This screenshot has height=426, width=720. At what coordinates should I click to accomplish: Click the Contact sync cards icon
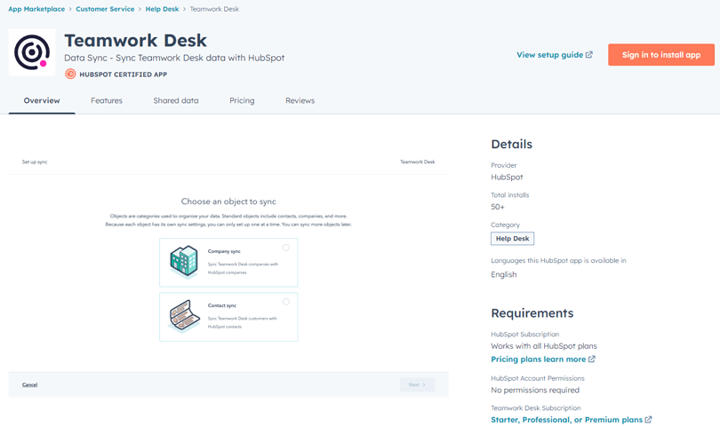click(184, 316)
